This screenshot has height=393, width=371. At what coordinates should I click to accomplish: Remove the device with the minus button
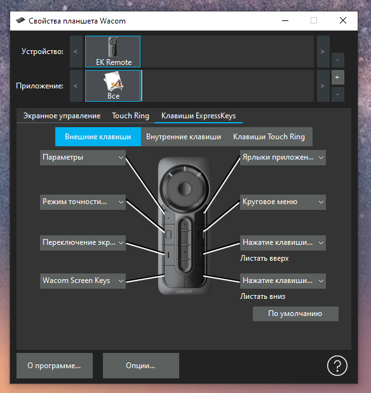pos(338,60)
